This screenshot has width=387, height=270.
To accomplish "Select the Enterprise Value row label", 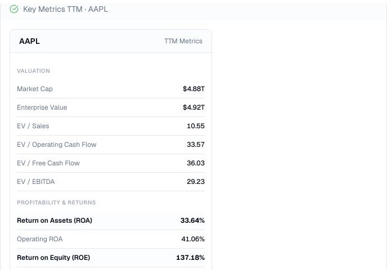I will (x=42, y=107).
